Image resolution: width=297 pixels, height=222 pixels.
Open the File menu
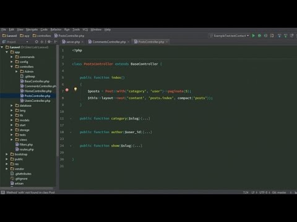pos(4,30)
